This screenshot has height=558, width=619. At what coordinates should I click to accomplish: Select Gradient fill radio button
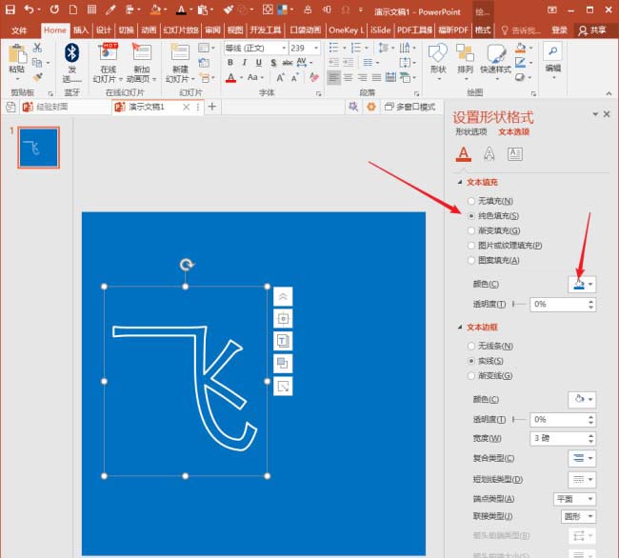pos(471,230)
